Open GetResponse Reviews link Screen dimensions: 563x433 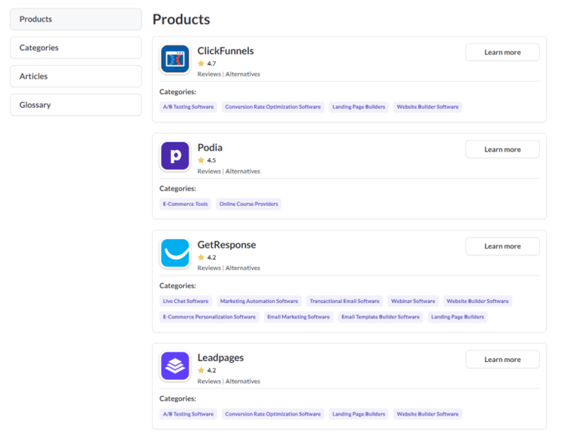(x=209, y=268)
